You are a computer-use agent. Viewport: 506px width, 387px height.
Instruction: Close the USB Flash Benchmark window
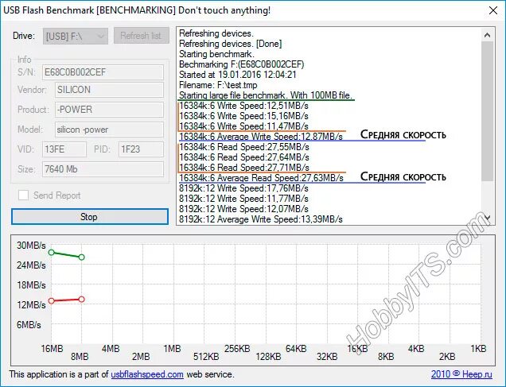[x=492, y=10]
